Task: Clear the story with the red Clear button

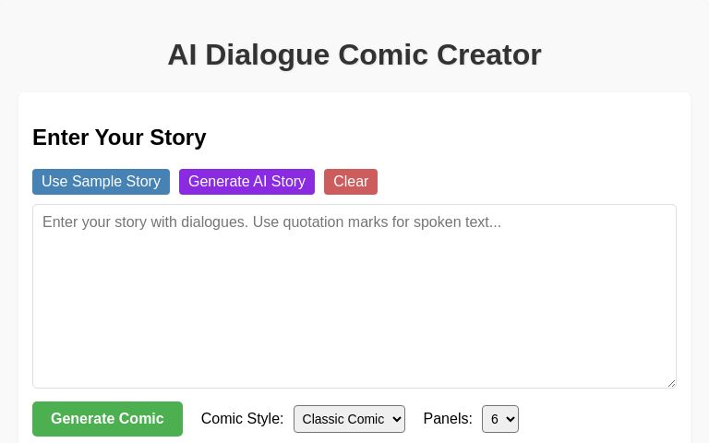Action: coord(351,182)
